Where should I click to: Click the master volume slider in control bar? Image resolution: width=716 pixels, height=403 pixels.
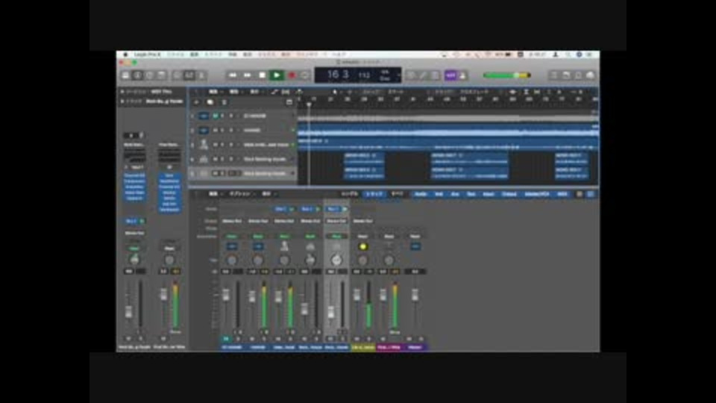coord(507,75)
